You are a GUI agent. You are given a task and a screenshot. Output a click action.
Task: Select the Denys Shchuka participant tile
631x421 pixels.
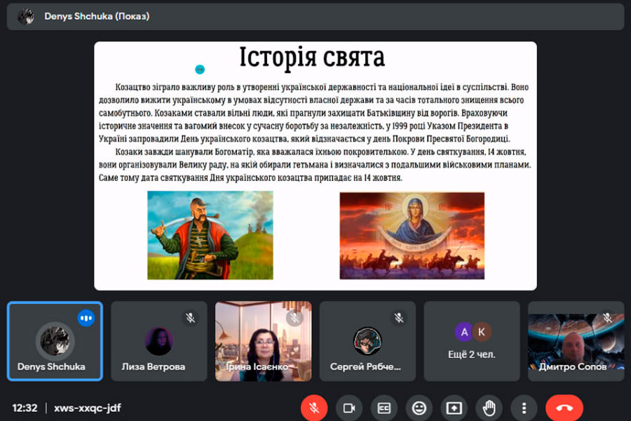point(55,341)
